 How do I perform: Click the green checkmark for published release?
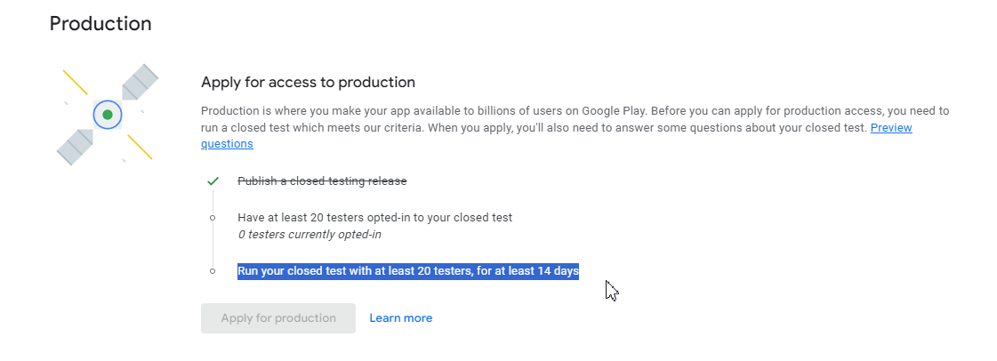click(213, 181)
